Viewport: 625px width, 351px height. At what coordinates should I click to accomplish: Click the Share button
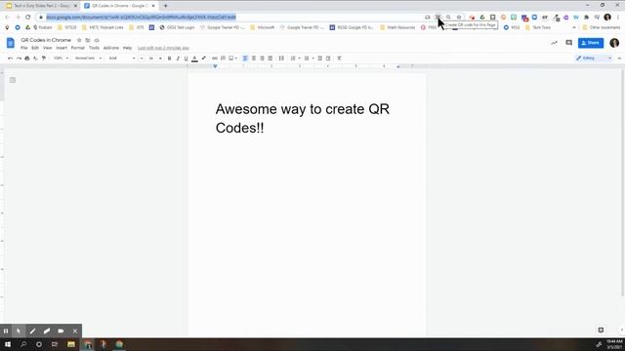click(x=591, y=43)
